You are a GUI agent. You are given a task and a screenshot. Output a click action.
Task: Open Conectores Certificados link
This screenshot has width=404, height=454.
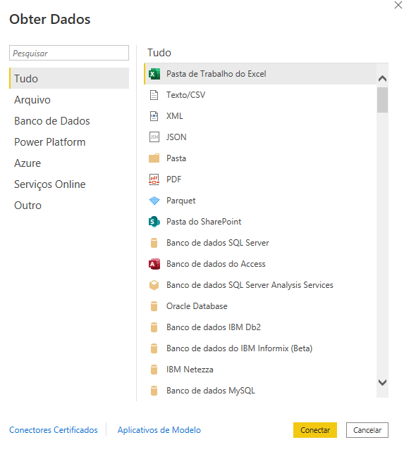tap(54, 430)
